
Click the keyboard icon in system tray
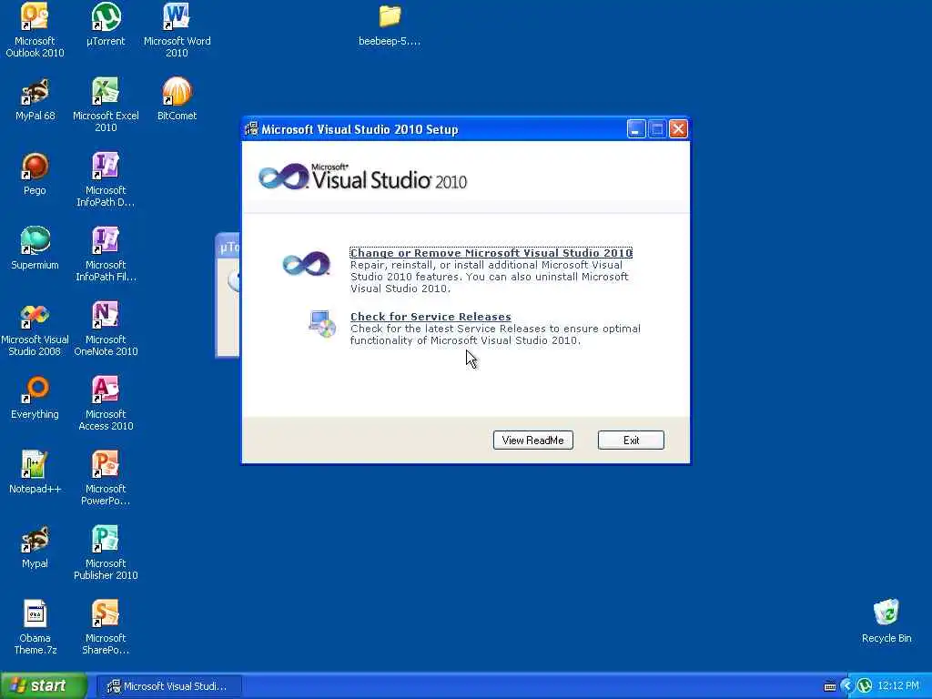[830, 686]
